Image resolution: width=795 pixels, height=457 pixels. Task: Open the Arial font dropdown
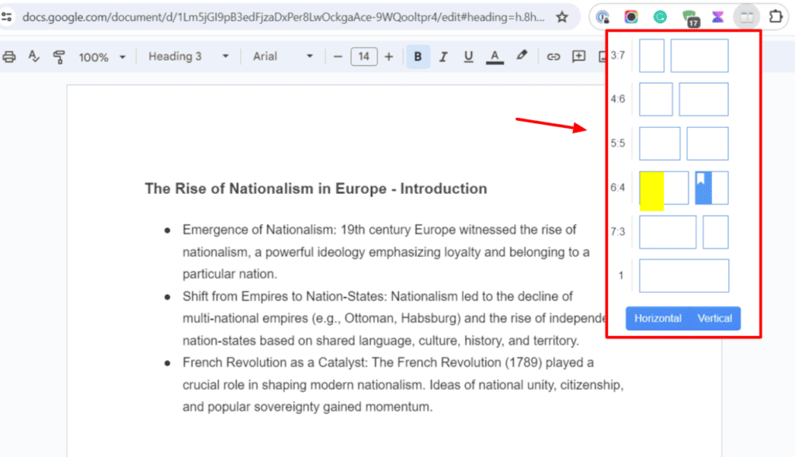283,57
